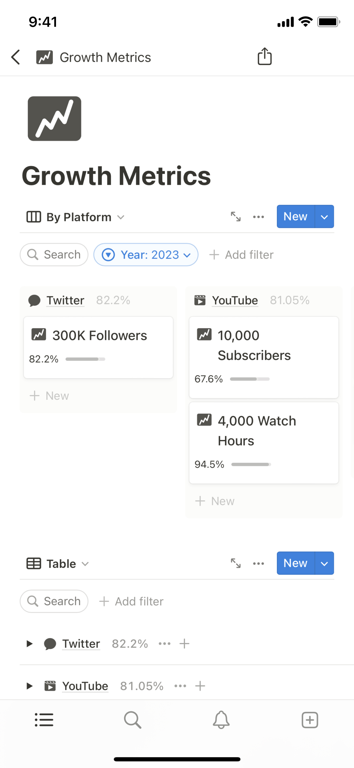Click the 300K Followers progress bar

[x=85, y=359]
